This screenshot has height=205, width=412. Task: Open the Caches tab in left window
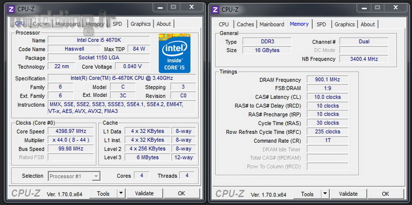click(41, 24)
